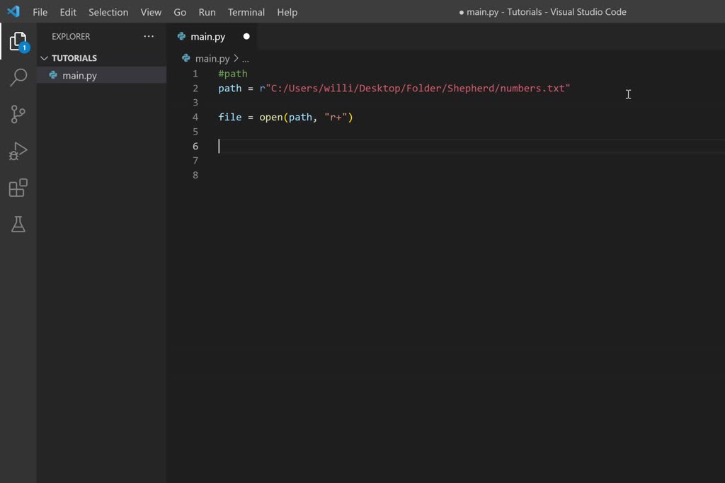Open the Explorer view icon
725x483 pixels.
pos(18,41)
